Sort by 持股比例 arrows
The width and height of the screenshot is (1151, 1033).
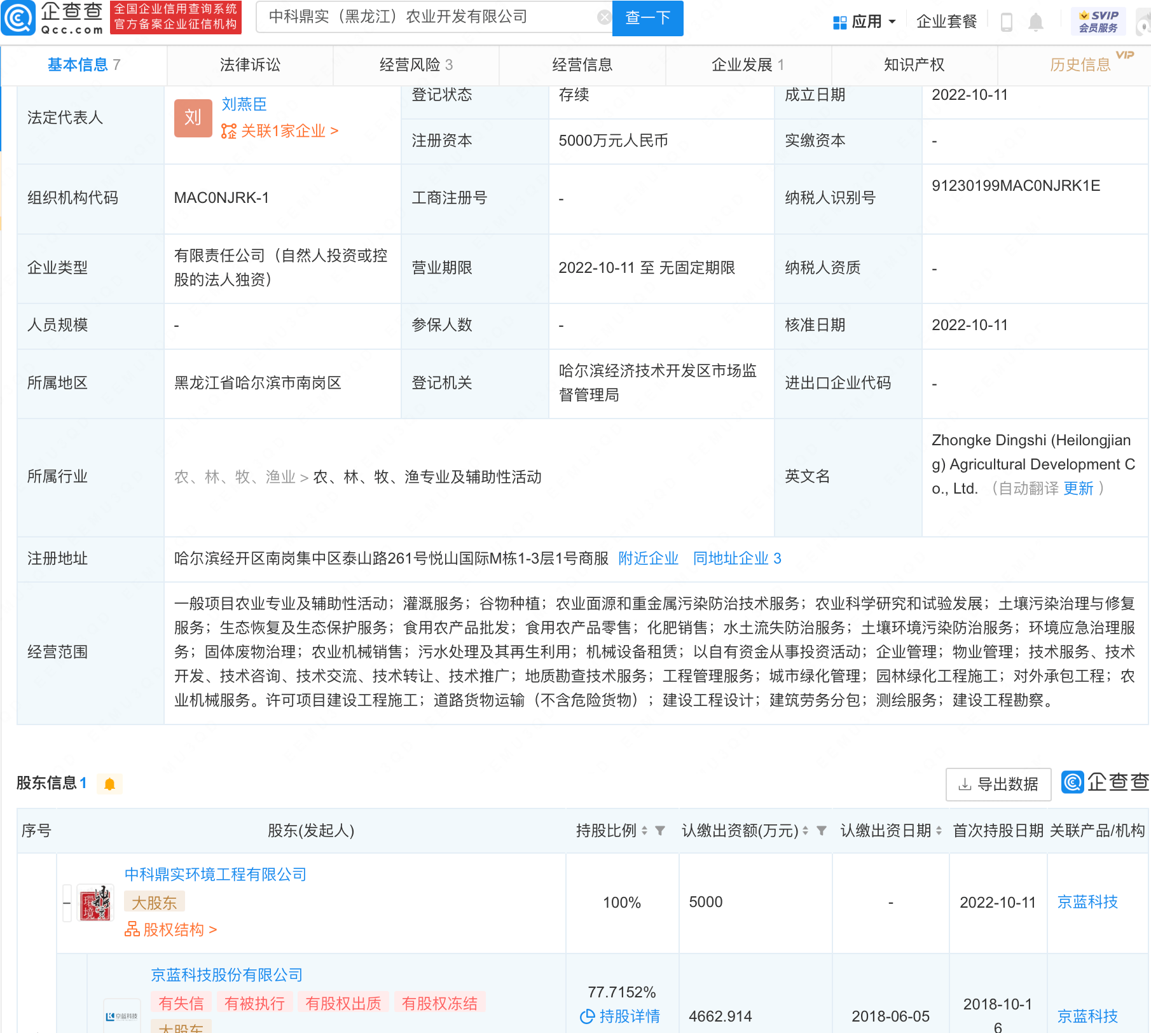(x=644, y=831)
